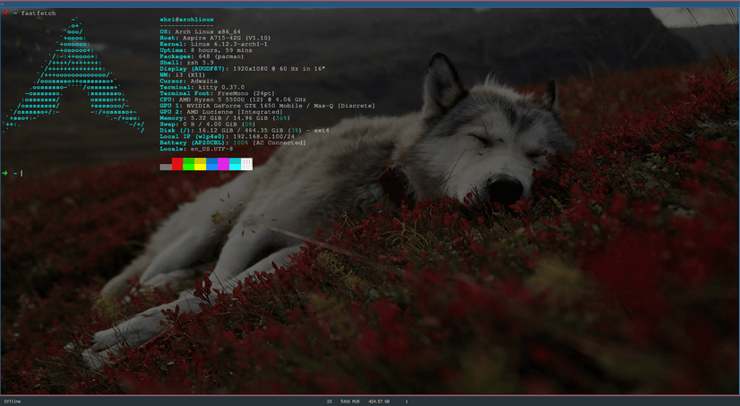Click the Battery line showing AC Connected
The width and height of the screenshot is (740, 406).
233,143
